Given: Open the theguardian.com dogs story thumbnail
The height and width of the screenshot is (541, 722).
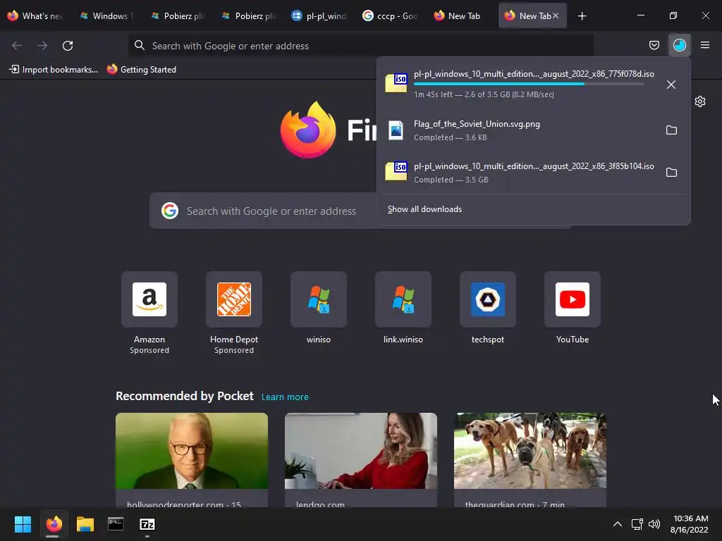Looking at the screenshot, I should [x=530, y=451].
